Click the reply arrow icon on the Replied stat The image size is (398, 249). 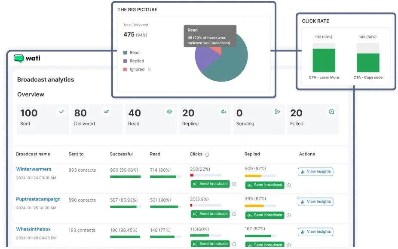pyautogui.click(x=223, y=112)
